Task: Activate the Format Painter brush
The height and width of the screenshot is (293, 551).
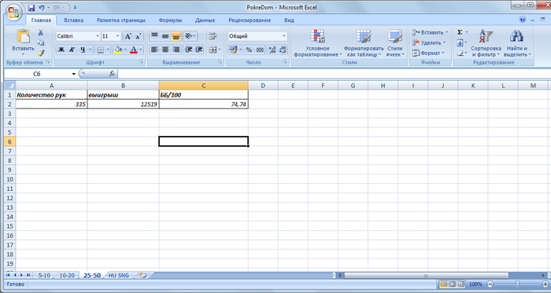Action: (x=41, y=53)
